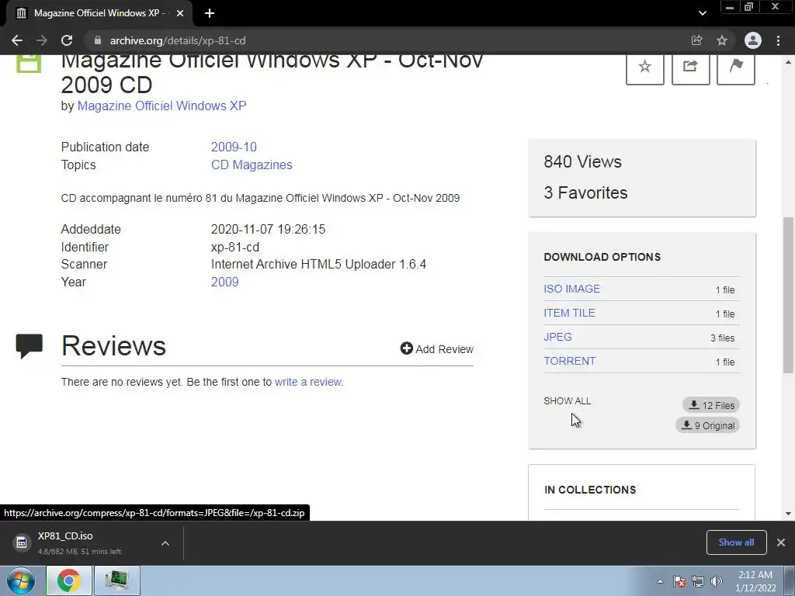Download the JPEG files
Image resolution: width=795 pixels, height=596 pixels.
(557, 337)
